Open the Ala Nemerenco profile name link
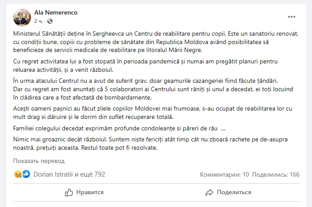The image size is (312, 207). [56, 12]
